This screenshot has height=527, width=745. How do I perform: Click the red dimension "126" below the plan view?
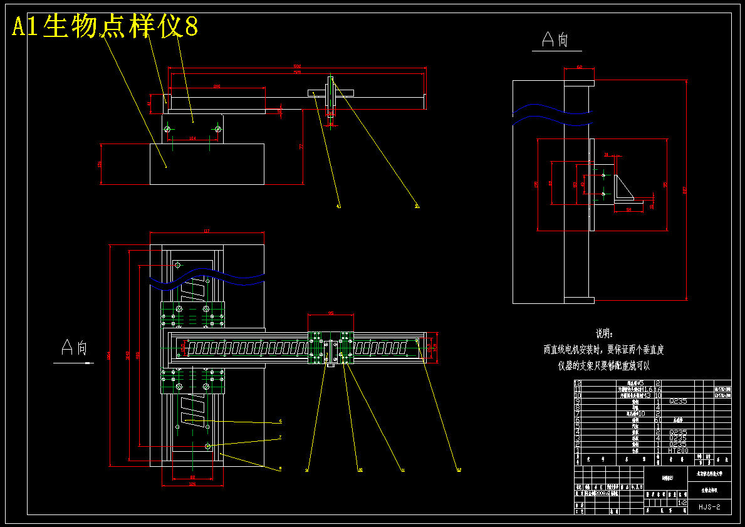[x=192, y=484]
